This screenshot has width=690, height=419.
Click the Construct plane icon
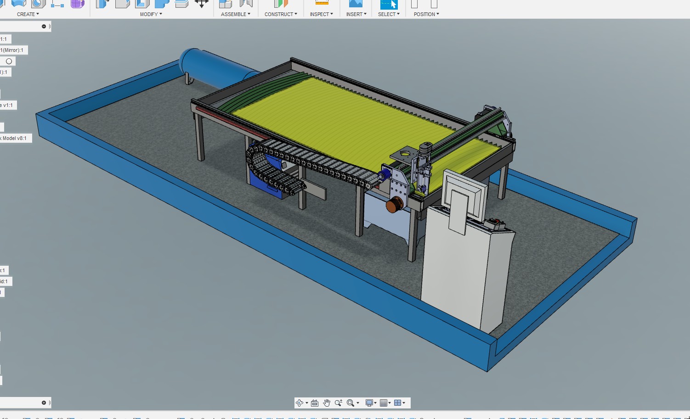pos(281,4)
